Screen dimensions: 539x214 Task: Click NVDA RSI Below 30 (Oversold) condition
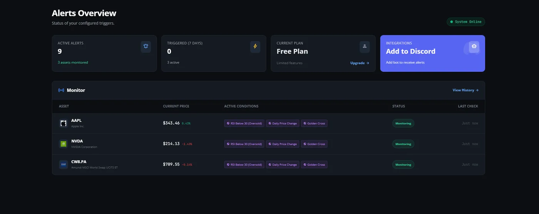[x=244, y=144]
